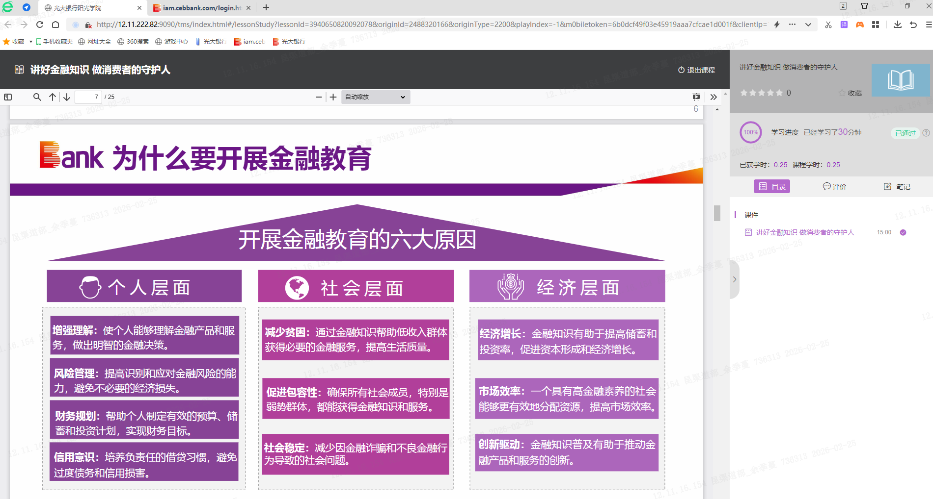The width and height of the screenshot is (933, 499).
Task: Collapse the right side panel handle
Action: [x=734, y=279]
